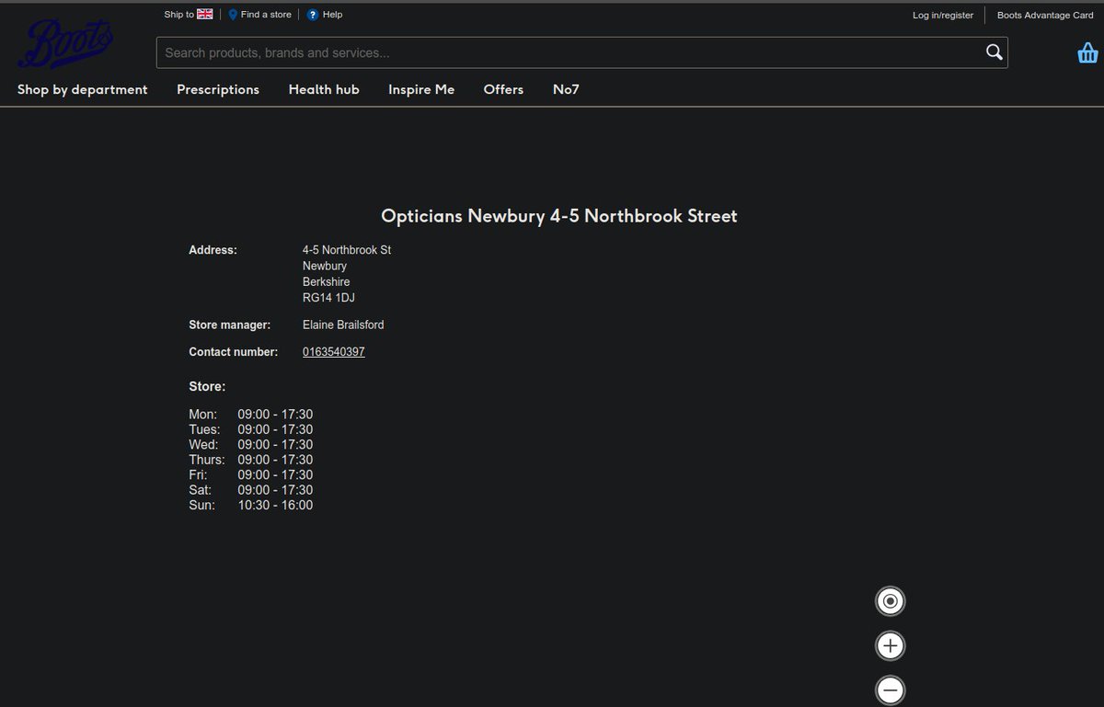Open Find a store link
The image size is (1104, 707).
click(x=266, y=15)
